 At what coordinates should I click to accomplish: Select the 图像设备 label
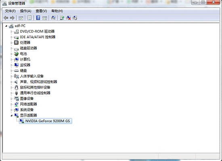(x=27, y=99)
